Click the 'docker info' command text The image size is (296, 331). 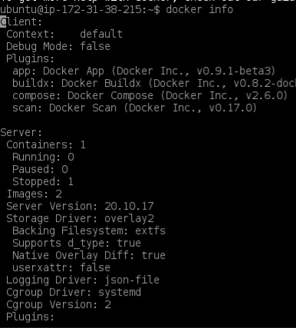pos(199,10)
